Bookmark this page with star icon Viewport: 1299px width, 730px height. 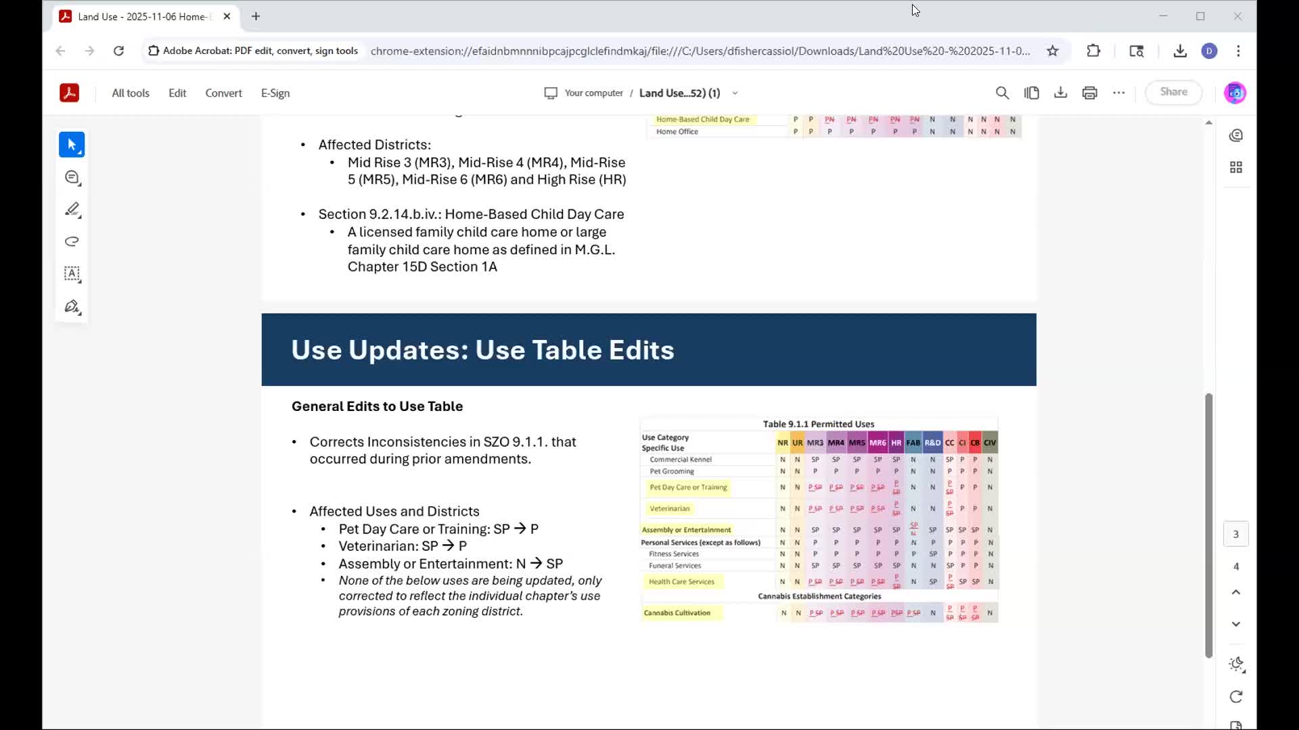(x=1053, y=51)
